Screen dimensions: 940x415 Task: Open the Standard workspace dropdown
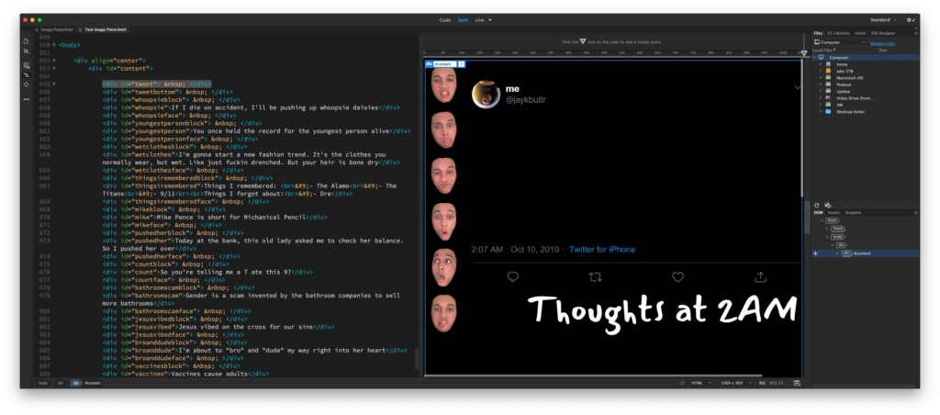(885, 19)
